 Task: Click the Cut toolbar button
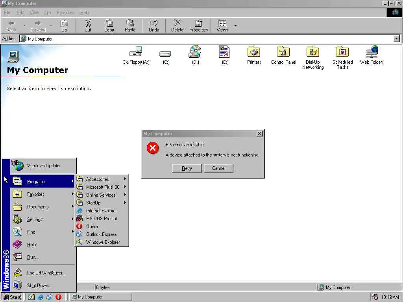(x=88, y=26)
